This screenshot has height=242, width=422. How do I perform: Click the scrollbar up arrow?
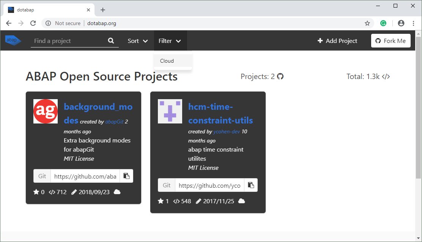coord(418,34)
